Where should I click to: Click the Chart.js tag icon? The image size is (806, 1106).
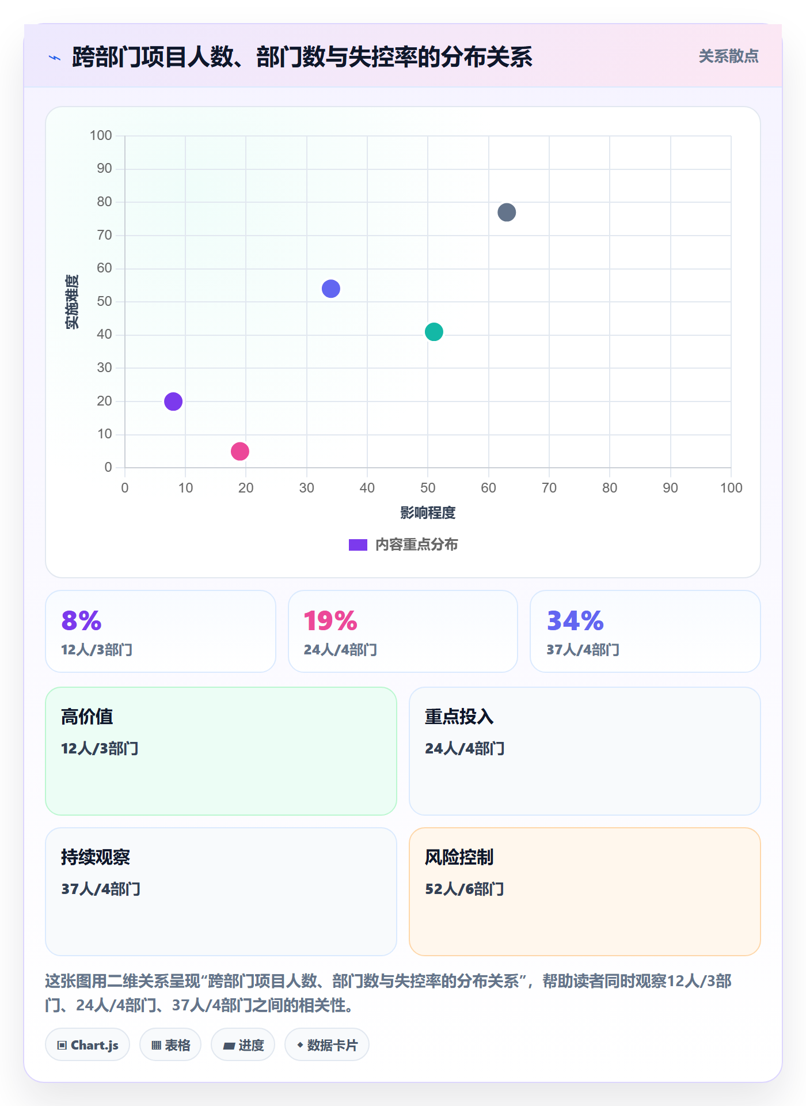(x=62, y=1046)
